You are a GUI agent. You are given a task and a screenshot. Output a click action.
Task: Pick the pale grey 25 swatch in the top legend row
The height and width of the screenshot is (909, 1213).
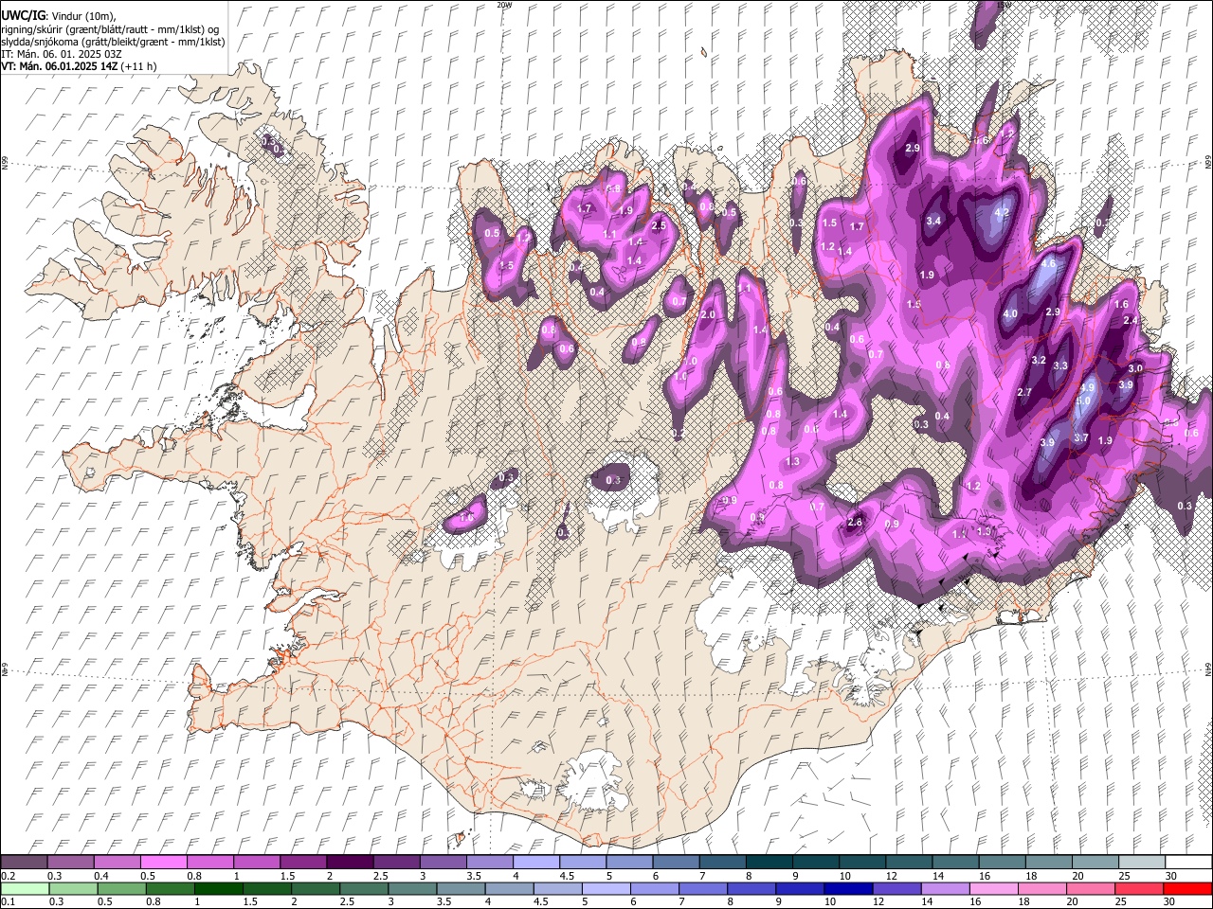pyautogui.click(x=1141, y=863)
